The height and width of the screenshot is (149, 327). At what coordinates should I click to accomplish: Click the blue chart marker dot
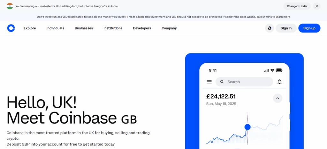(x=247, y=127)
